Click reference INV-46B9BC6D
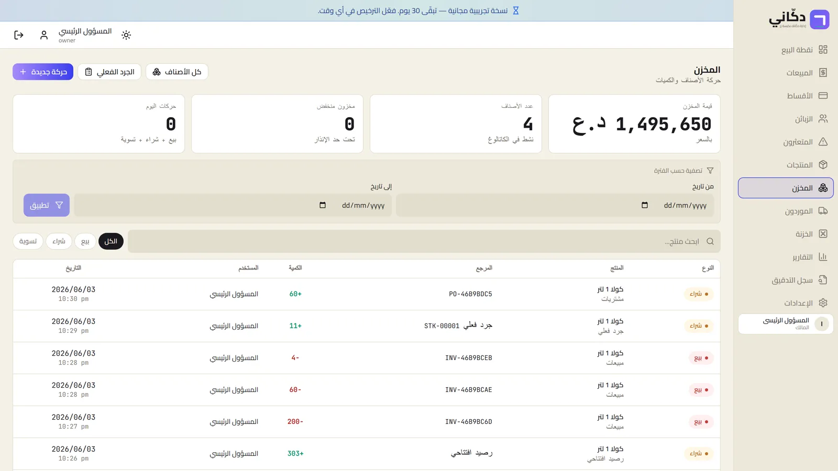 [x=469, y=422]
